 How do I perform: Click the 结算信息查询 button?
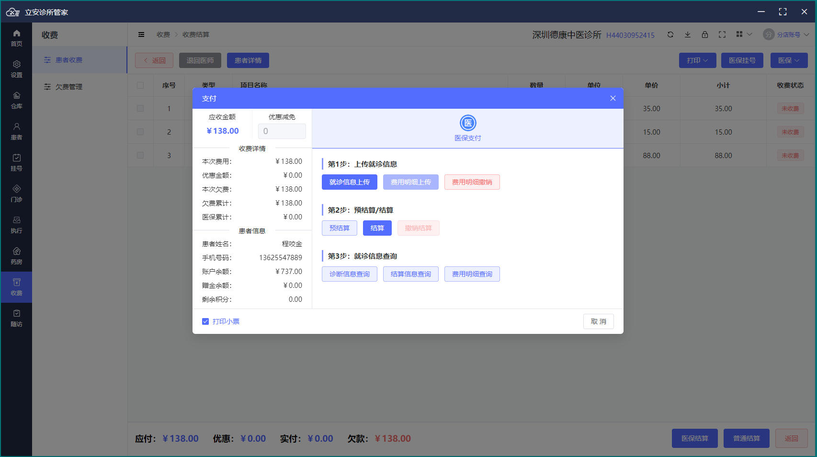pyautogui.click(x=411, y=274)
